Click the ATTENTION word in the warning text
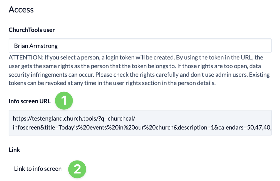280x181 pixels. click(26, 57)
